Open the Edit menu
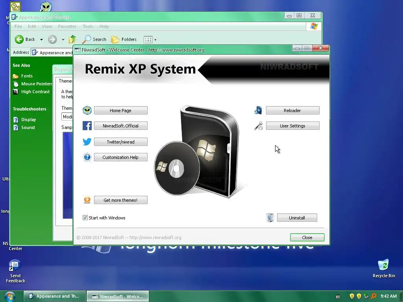The image size is (403, 302). point(32,26)
